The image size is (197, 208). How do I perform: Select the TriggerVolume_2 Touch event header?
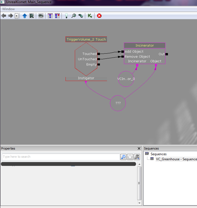(86, 39)
